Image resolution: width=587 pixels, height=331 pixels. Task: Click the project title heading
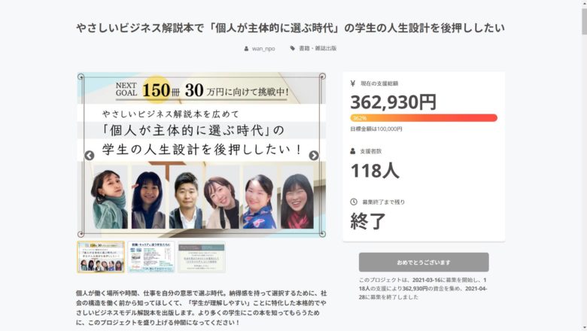pos(290,28)
